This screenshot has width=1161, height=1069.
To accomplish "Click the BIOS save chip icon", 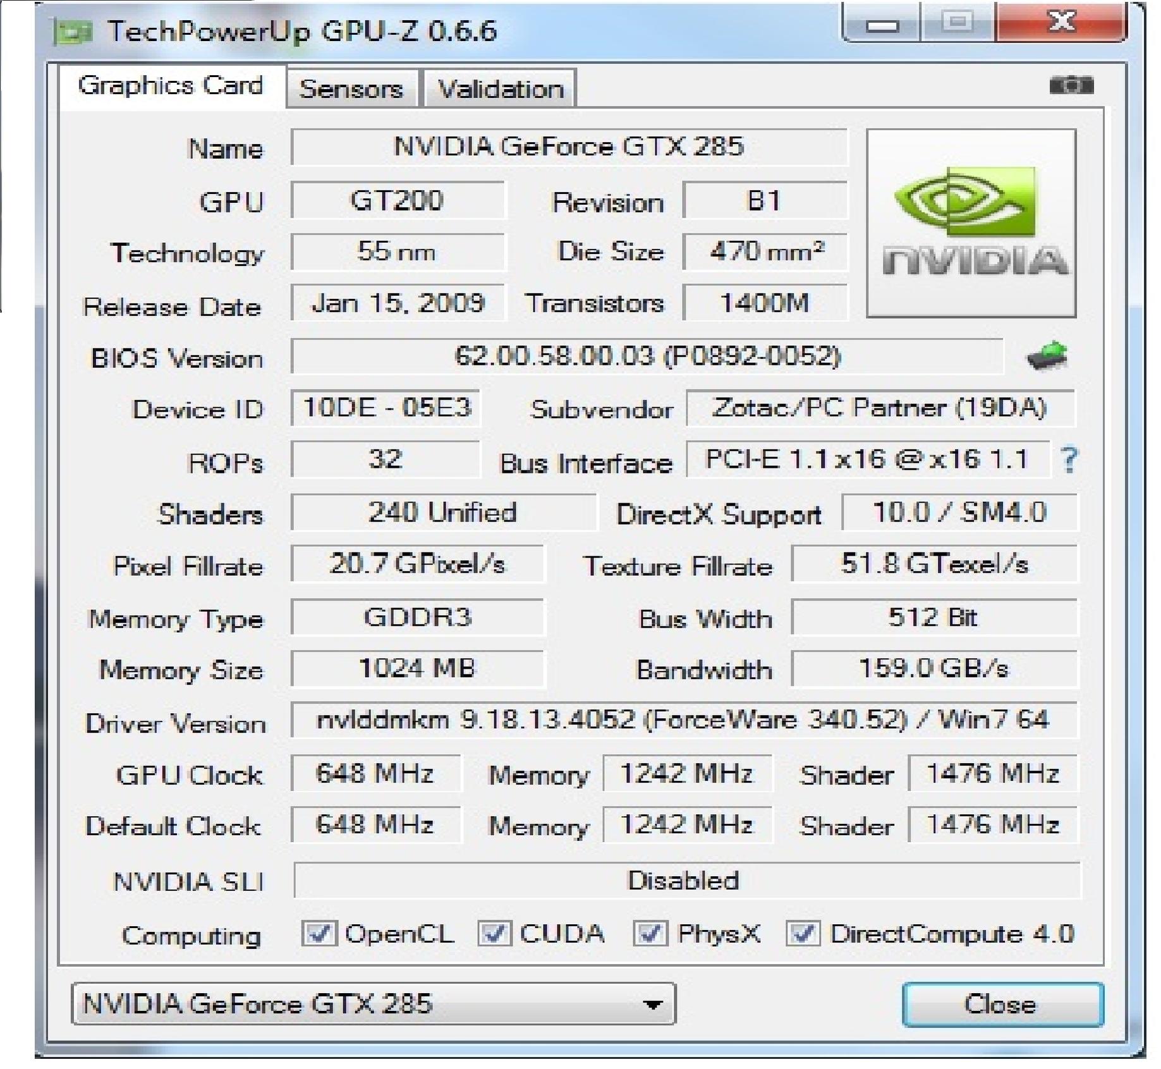I will [x=1047, y=357].
